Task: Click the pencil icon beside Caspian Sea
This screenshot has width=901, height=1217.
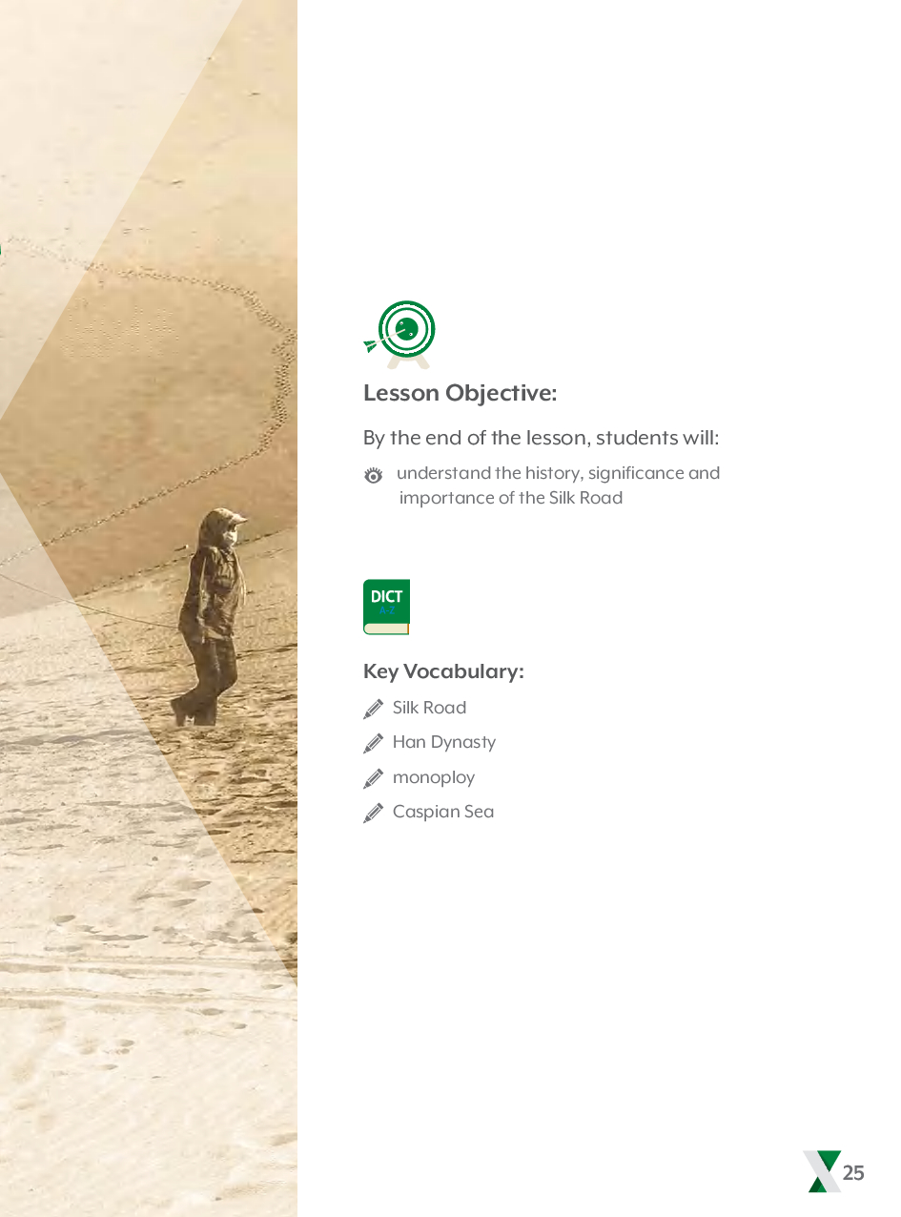Action: coord(374,813)
